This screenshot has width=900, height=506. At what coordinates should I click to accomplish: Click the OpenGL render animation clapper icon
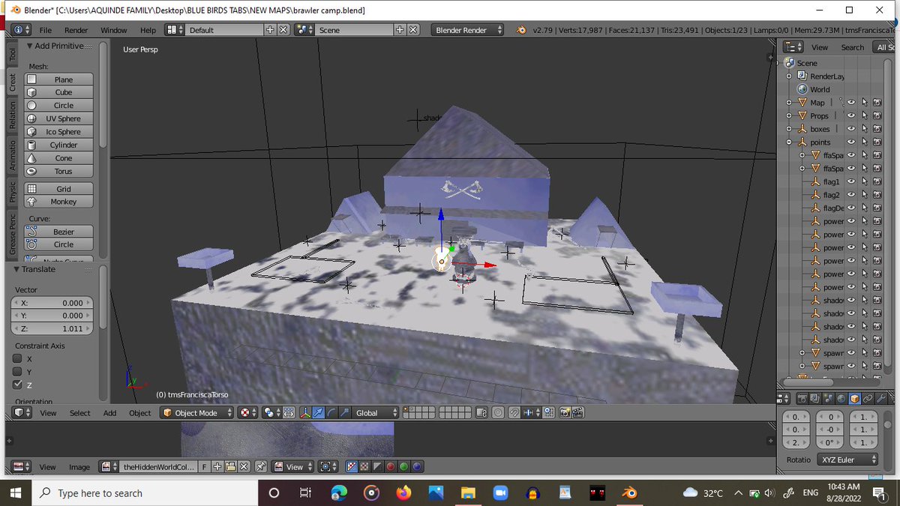[x=577, y=413]
